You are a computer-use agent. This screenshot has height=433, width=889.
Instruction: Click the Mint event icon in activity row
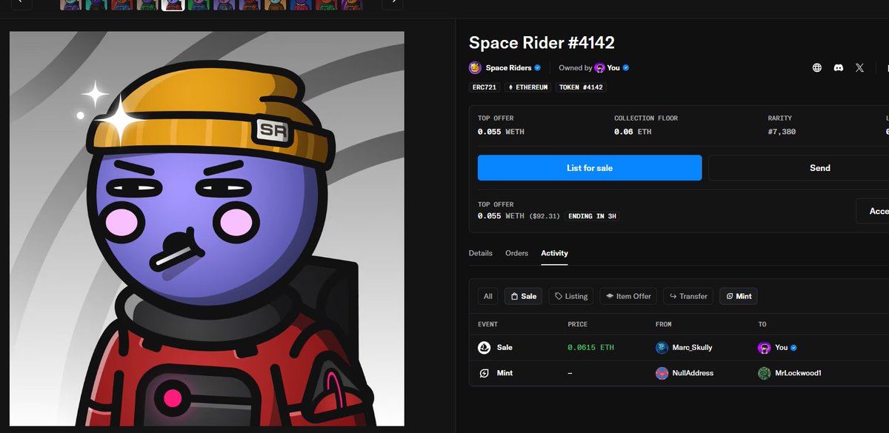[485, 373]
